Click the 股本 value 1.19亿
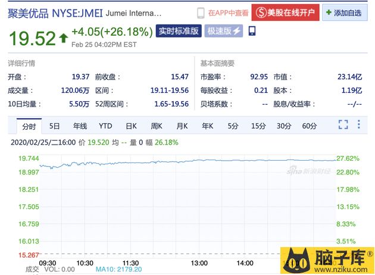 coord(352,90)
